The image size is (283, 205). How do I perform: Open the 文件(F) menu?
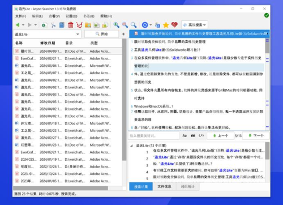[x=21, y=16]
